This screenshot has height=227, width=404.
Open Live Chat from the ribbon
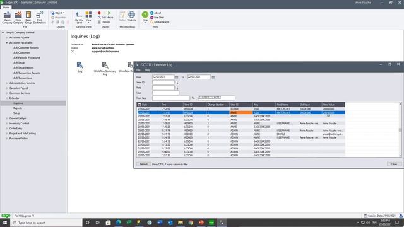pos(157,18)
